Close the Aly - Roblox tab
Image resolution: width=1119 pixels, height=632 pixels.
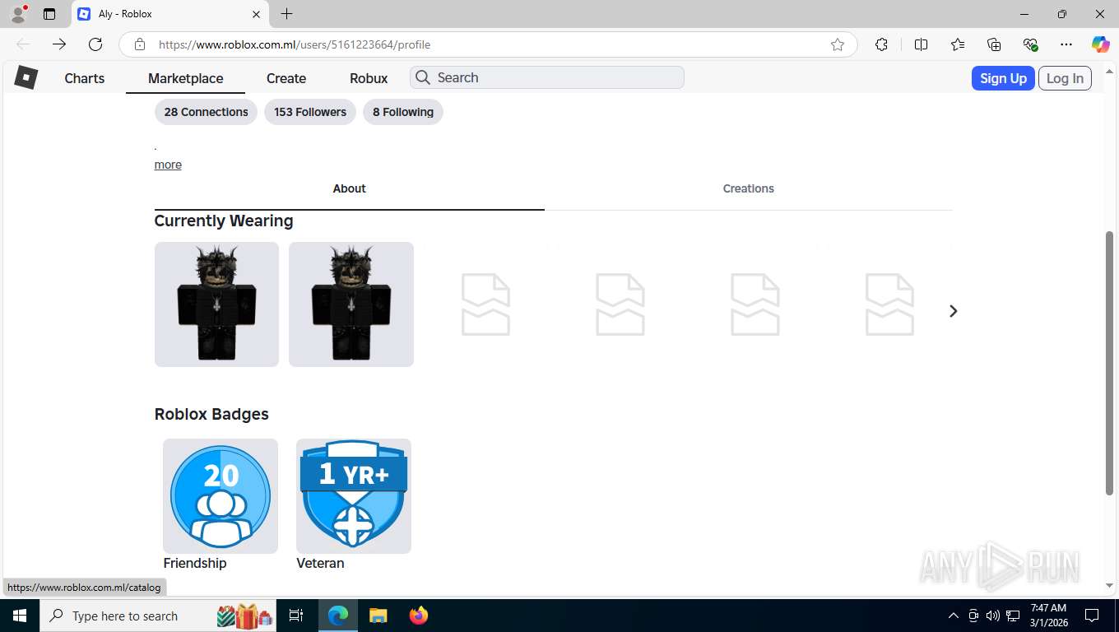tap(256, 14)
